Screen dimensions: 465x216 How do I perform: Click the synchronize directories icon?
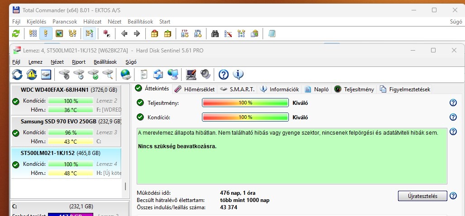click(241, 34)
